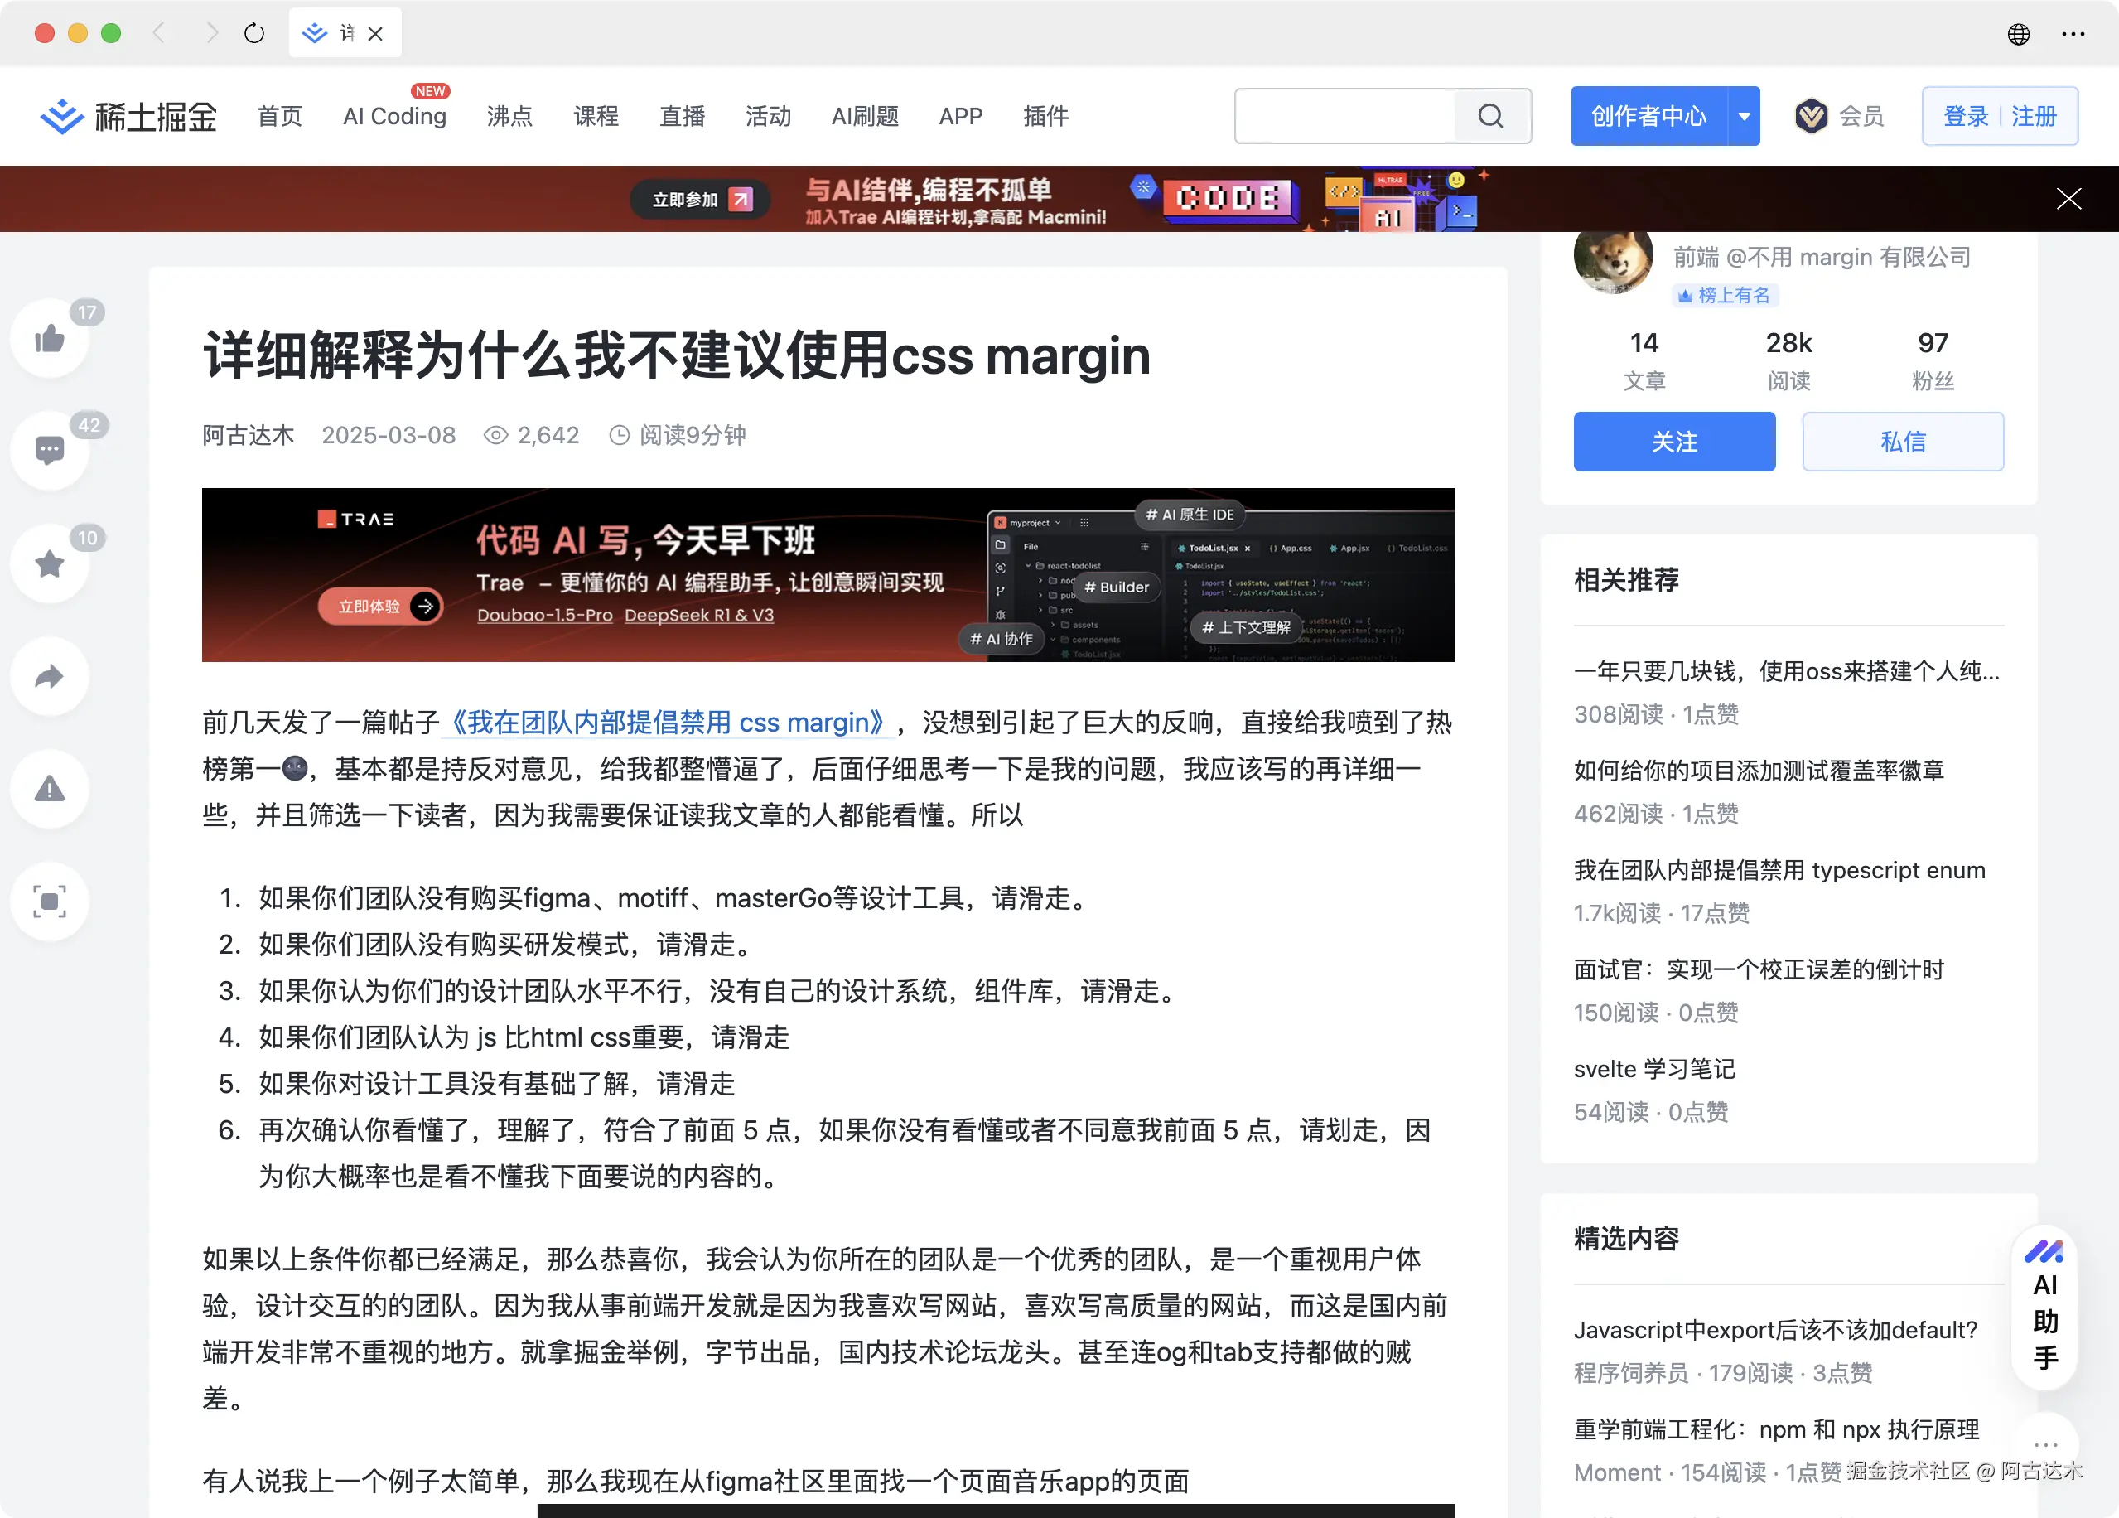
Task: Click the header search input field
Action: click(1345, 116)
